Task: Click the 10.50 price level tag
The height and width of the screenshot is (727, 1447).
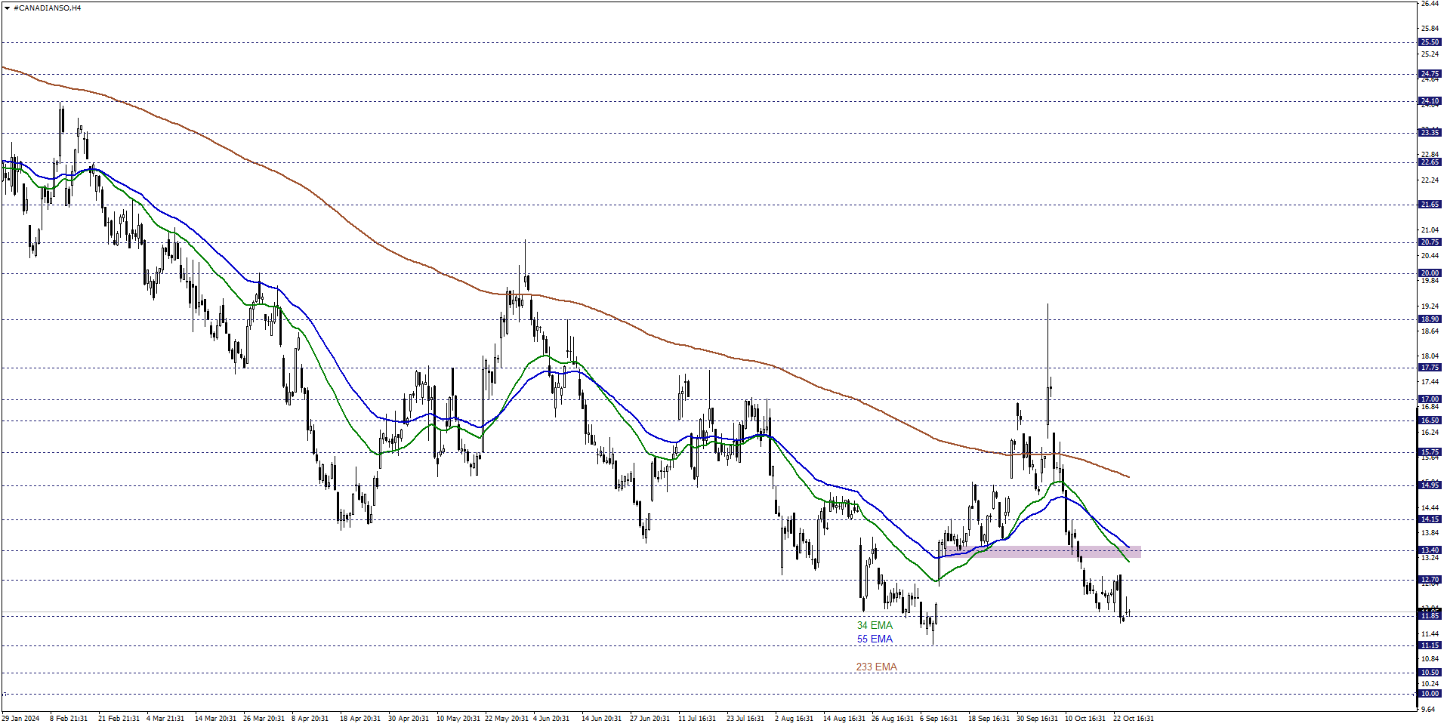Action: pyautogui.click(x=1430, y=673)
